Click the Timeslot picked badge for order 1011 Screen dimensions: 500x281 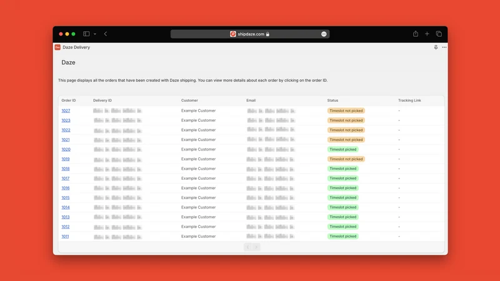tap(342, 237)
